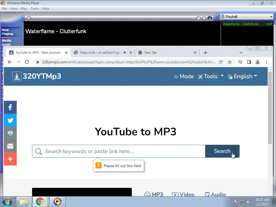Click the email envelope share icon
This screenshot has width=276, height=207.
pyautogui.click(x=10, y=146)
